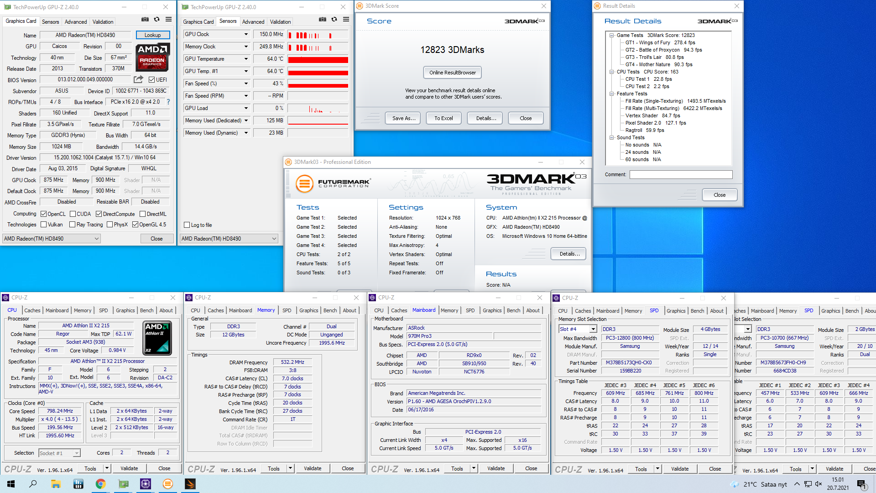
Task: Toggle the DirectCompute checkbox
Action: tap(99, 214)
